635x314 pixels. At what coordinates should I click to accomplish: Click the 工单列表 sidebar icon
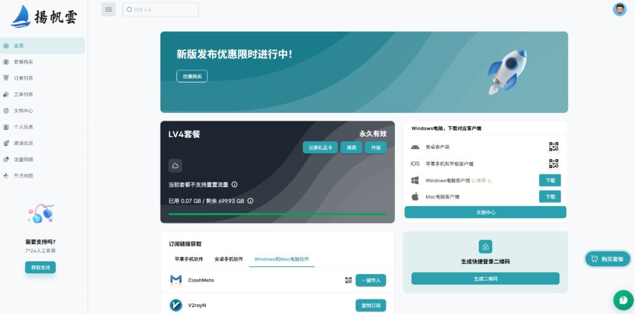6,95
